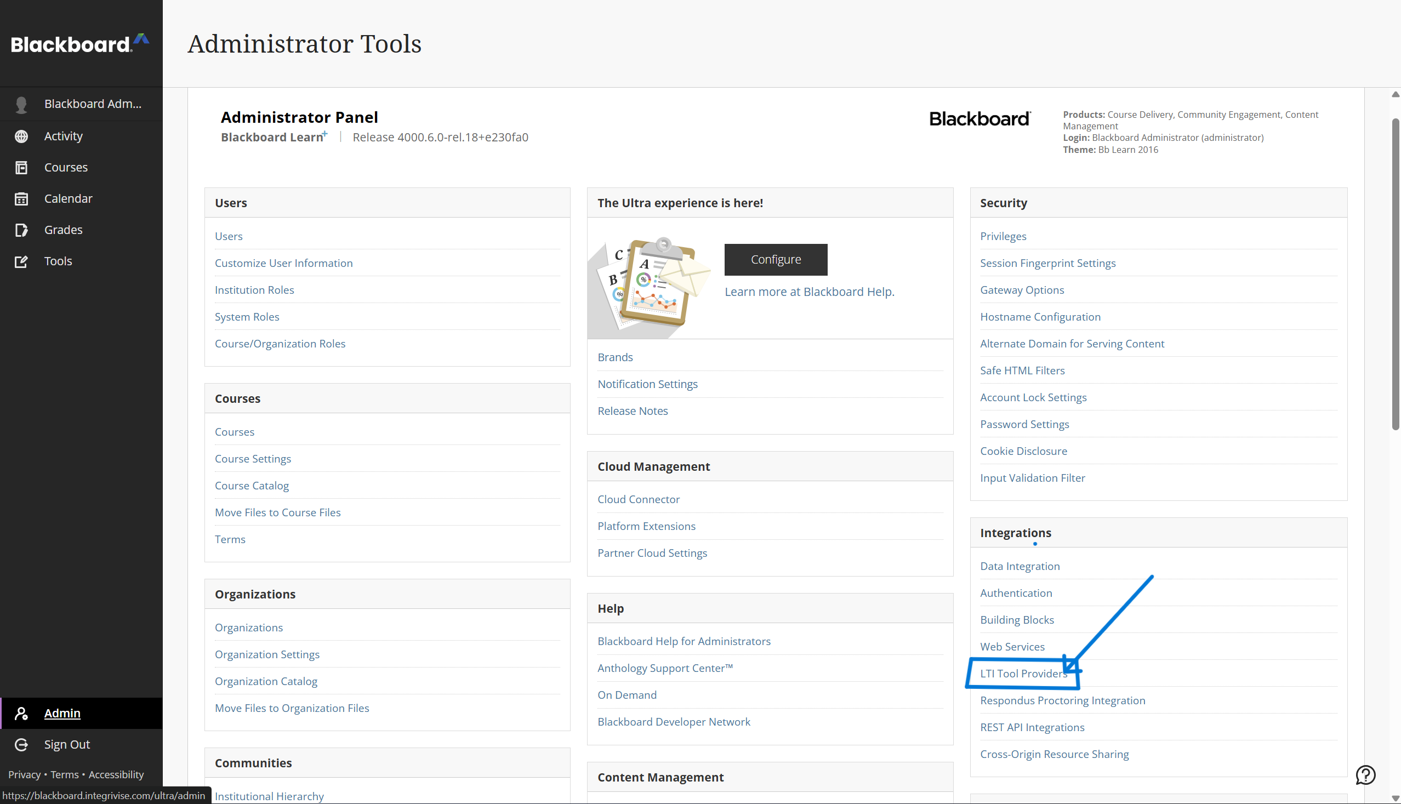Open Blackboard Help for Administrators
The width and height of the screenshot is (1401, 804).
(x=684, y=641)
